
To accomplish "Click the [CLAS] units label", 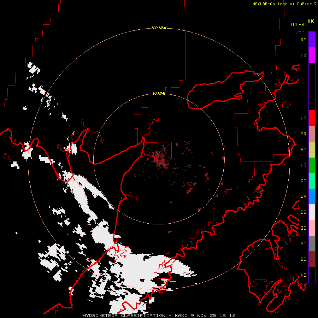I will tap(299, 24).
